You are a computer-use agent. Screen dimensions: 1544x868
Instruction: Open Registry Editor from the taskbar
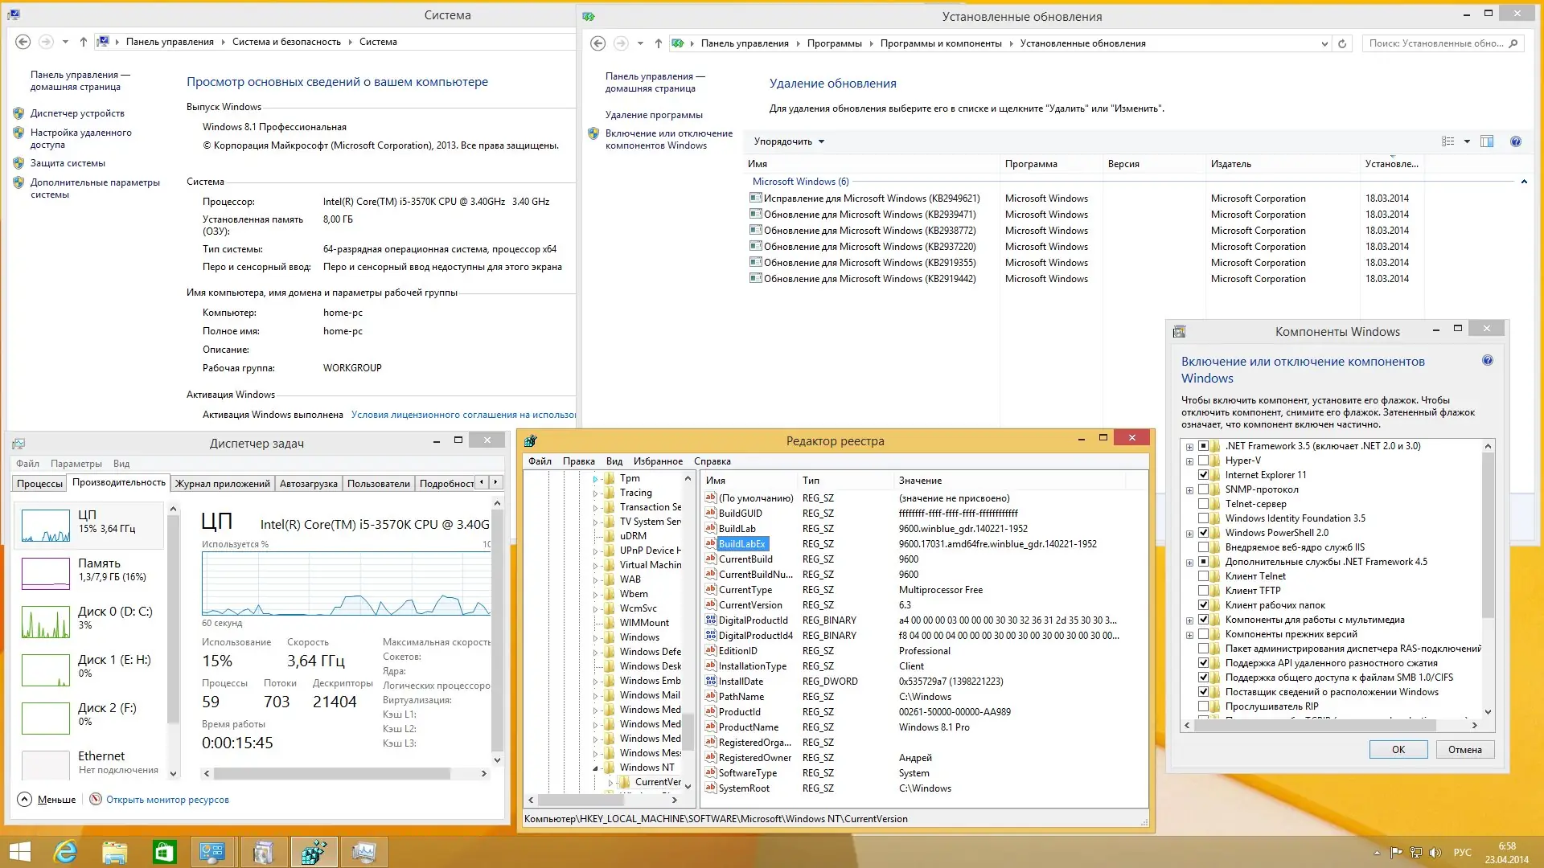314,852
